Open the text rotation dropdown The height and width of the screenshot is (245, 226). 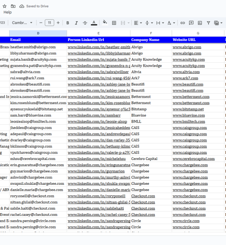[x=171, y=23]
